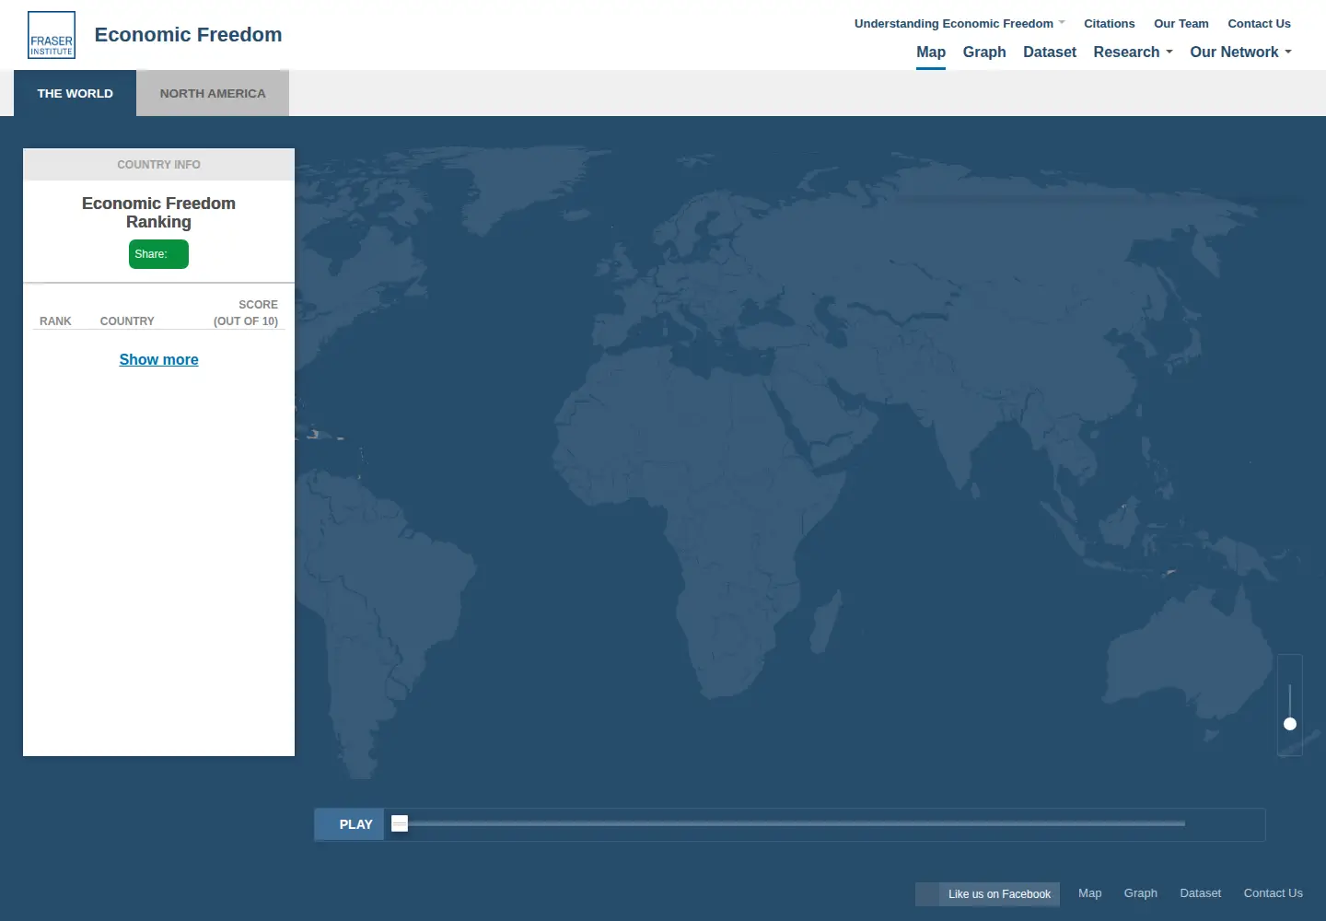Expand the Our Network dropdown
1326x921 pixels.
(1240, 52)
